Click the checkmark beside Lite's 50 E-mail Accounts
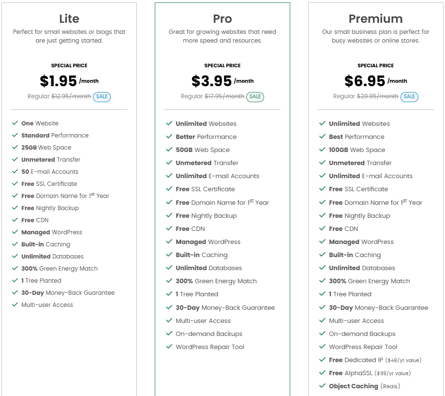 15,171
